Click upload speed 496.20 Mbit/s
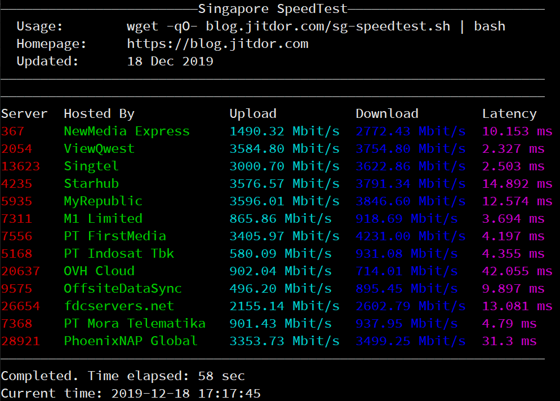The image size is (560, 401). coord(281,289)
